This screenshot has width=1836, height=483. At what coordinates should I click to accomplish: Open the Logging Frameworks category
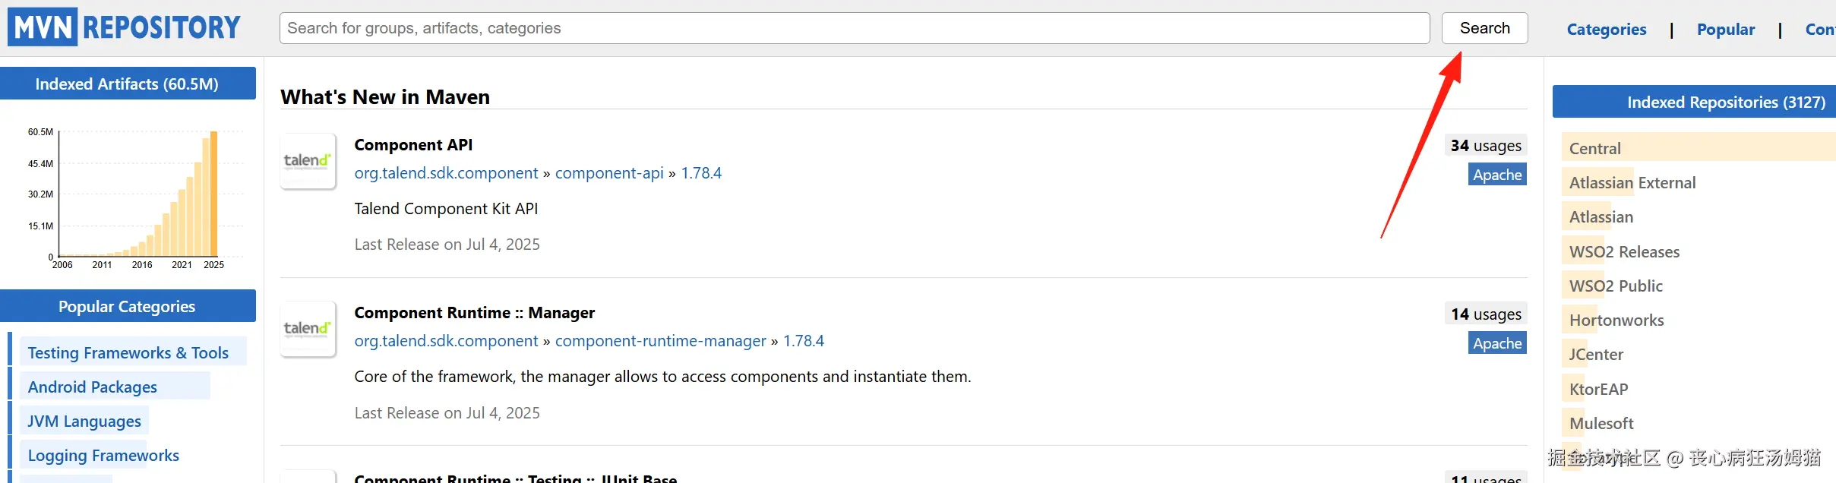tap(103, 455)
